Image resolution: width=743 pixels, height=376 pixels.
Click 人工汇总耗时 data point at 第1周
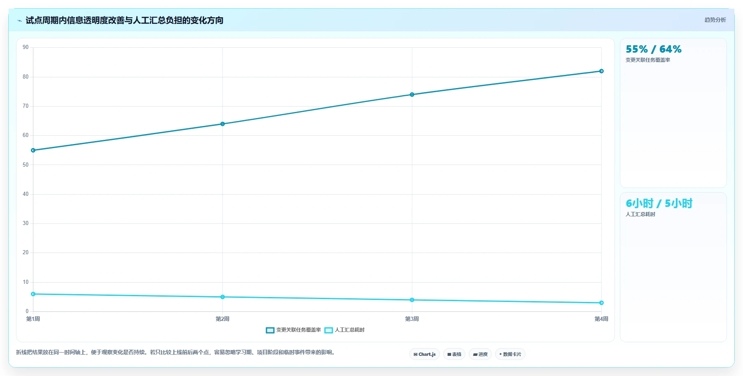(33, 294)
